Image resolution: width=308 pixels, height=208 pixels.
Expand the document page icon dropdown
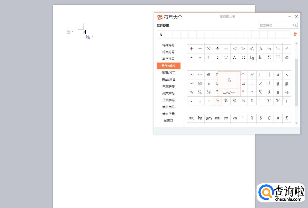72,32
